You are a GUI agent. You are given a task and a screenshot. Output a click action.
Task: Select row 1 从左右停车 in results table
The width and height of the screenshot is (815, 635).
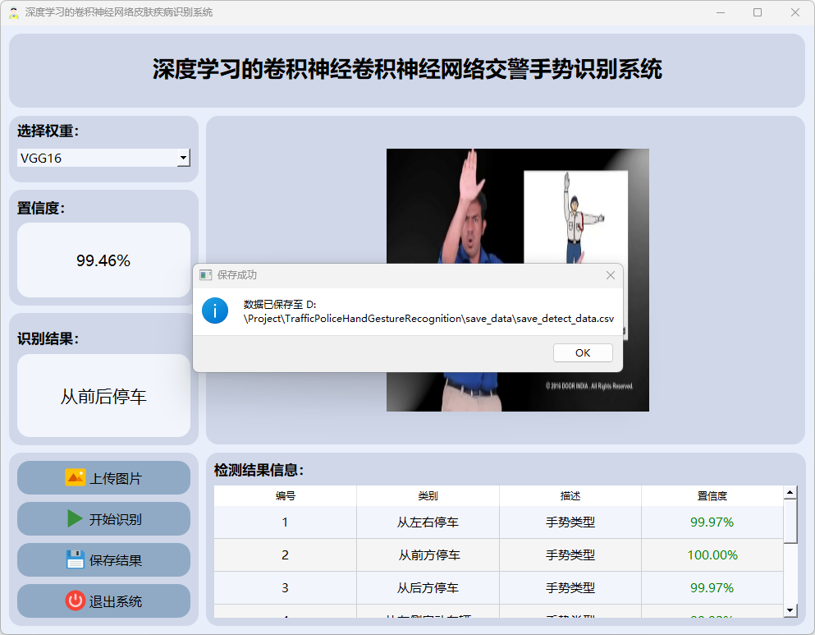tap(428, 522)
